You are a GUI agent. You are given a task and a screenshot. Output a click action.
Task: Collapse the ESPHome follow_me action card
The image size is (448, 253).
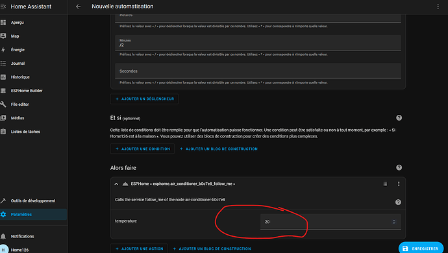click(x=116, y=184)
